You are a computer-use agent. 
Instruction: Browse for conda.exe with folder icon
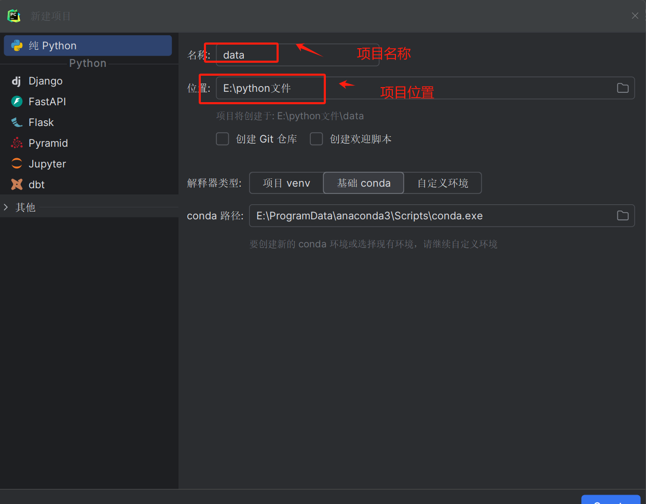click(x=623, y=216)
